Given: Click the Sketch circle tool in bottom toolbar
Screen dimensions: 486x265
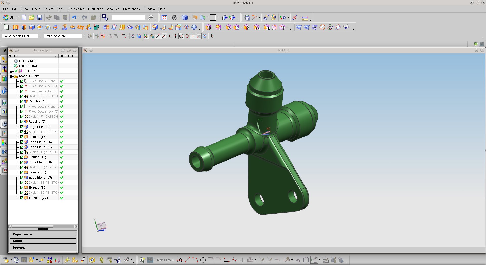Looking at the screenshot, I should tap(203, 260).
